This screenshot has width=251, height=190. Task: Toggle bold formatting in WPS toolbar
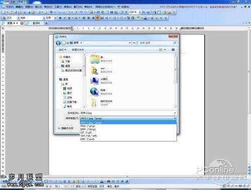60,18
